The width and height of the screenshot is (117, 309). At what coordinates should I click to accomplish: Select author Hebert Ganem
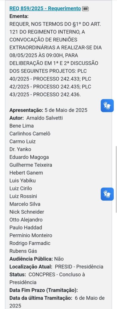point(26,173)
